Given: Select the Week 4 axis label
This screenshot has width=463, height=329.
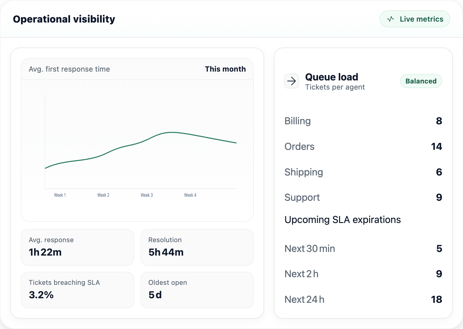Looking at the screenshot, I should (x=190, y=195).
